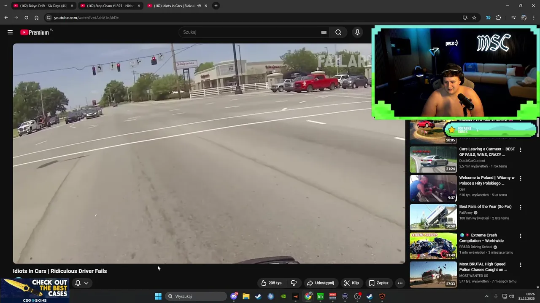
Task: Open the YouTube hamburger guide menu
Action: [10, 32]
